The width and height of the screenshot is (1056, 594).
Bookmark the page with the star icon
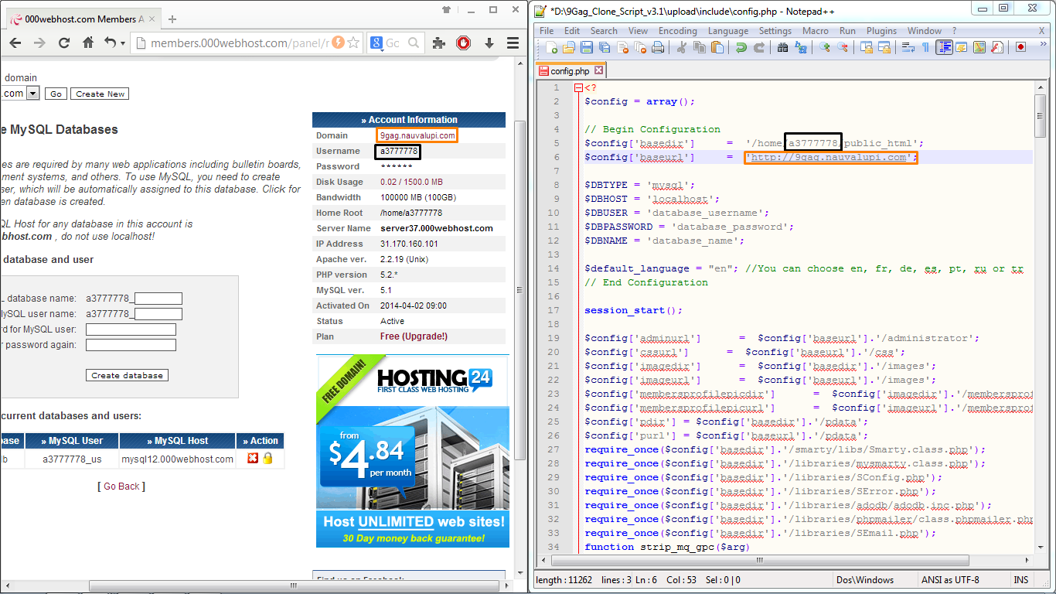point(353,43)
